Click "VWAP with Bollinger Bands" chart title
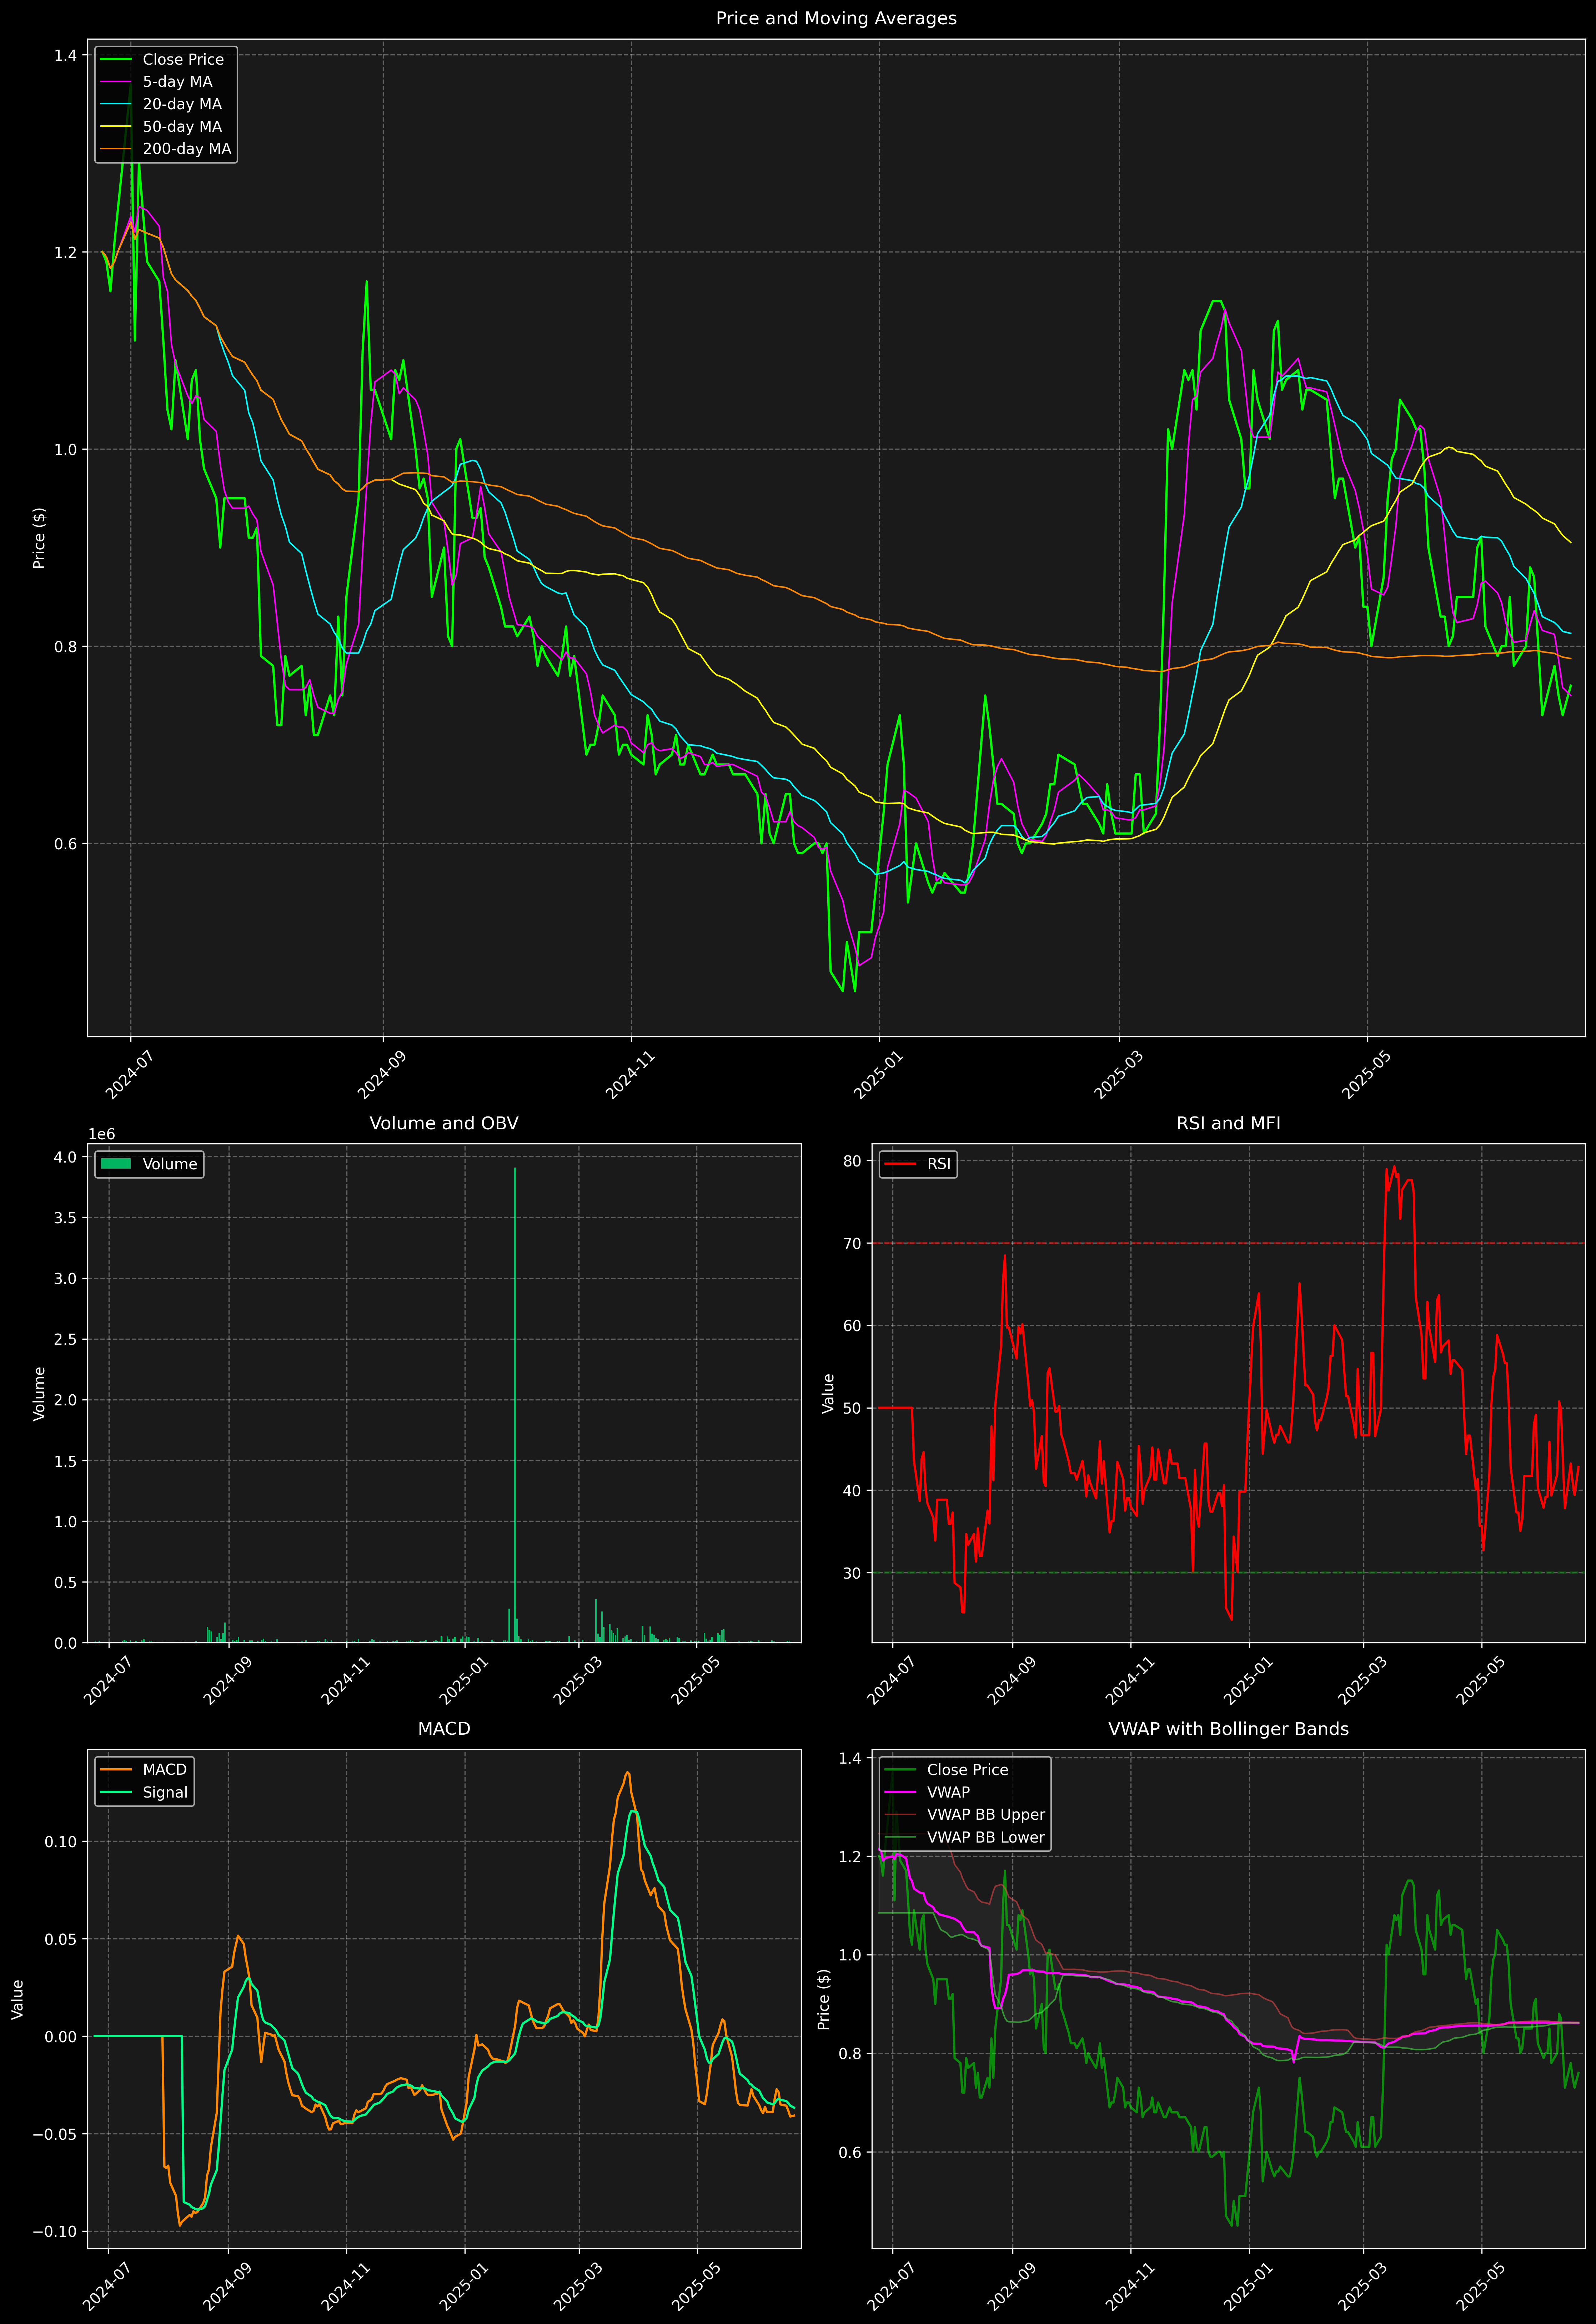The height and width of the screenshot is (2324, 1596). (x=1228, y=1729)
